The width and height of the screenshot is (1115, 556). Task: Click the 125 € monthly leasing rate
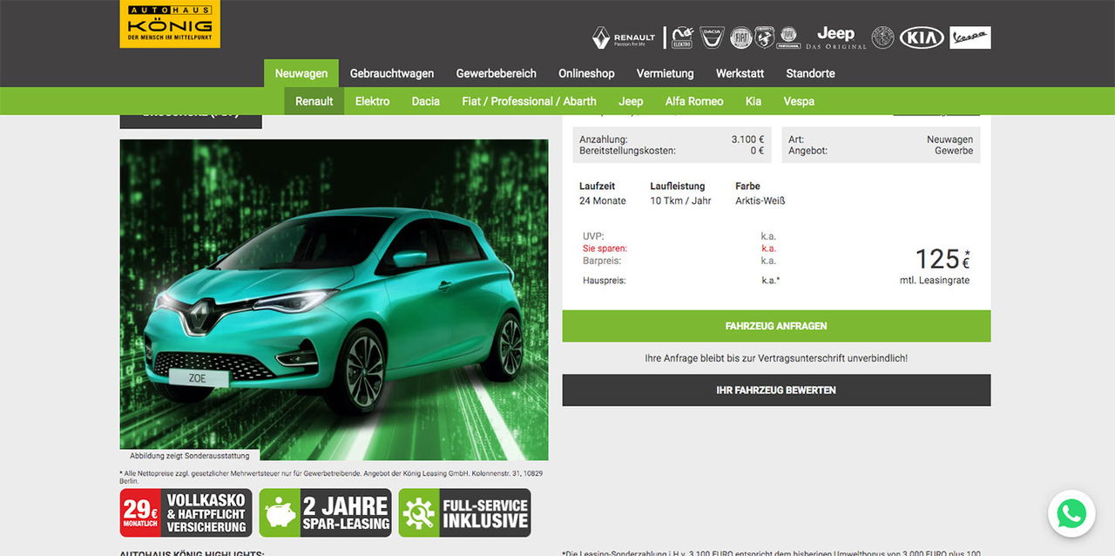[942, 259]
